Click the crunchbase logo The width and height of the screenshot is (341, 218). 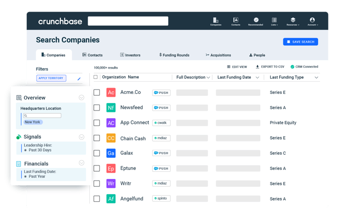pyautogui.click(x=60, y=21)
